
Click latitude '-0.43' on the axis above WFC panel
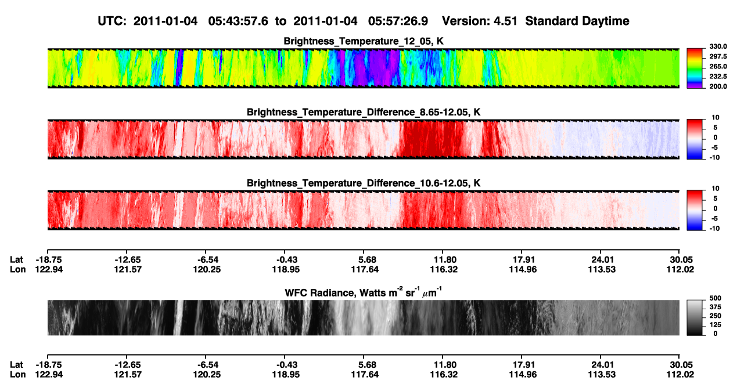tap(285, 260)
